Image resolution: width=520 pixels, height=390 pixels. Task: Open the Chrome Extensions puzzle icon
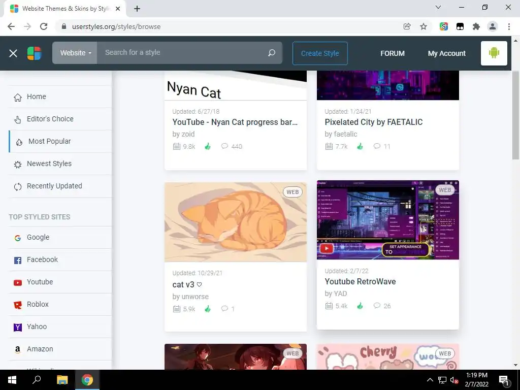(x=476, y=26)
